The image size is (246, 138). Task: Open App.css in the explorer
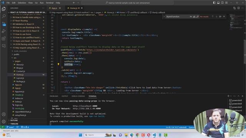tap(27, 85)
